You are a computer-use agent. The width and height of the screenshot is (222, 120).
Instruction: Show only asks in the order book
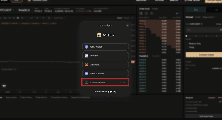[151, 13]
